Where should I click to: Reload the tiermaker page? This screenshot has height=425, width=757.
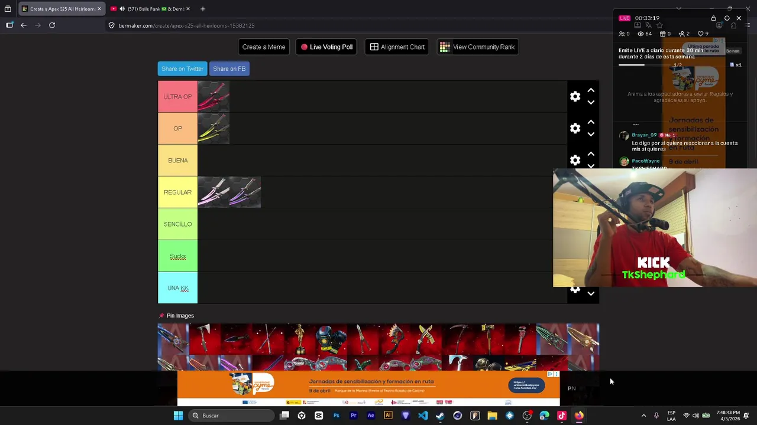(x=52, y=25)
